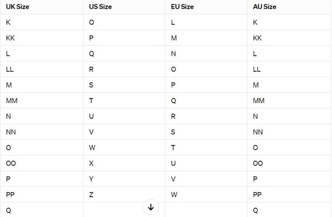Click US size cell Z
This screenshot has height=217, width=332.
(x=91, y=194)
